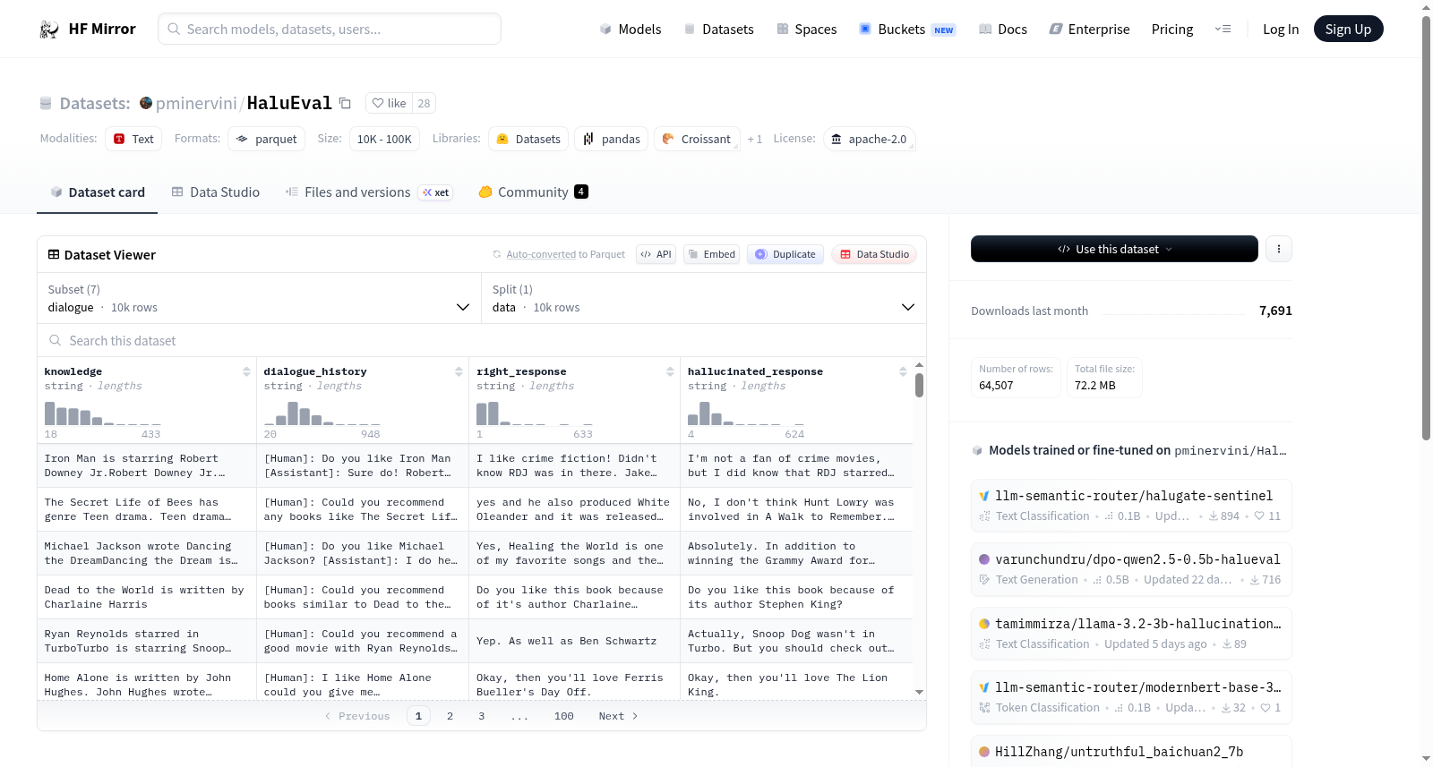Sort by the hallucinated_response column sort icon
The height and width of the screenshot is (767, 1433).
tap(903, 371)
